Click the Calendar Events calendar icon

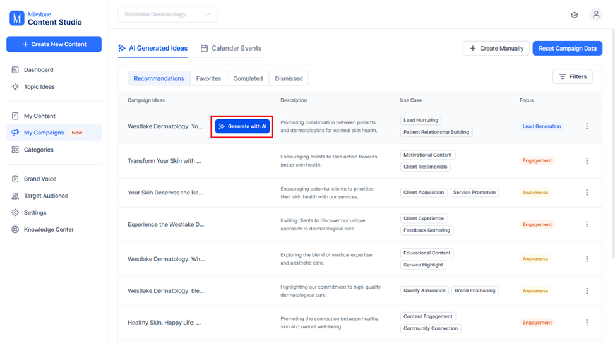pyautogui.click(x=204, y=48)
